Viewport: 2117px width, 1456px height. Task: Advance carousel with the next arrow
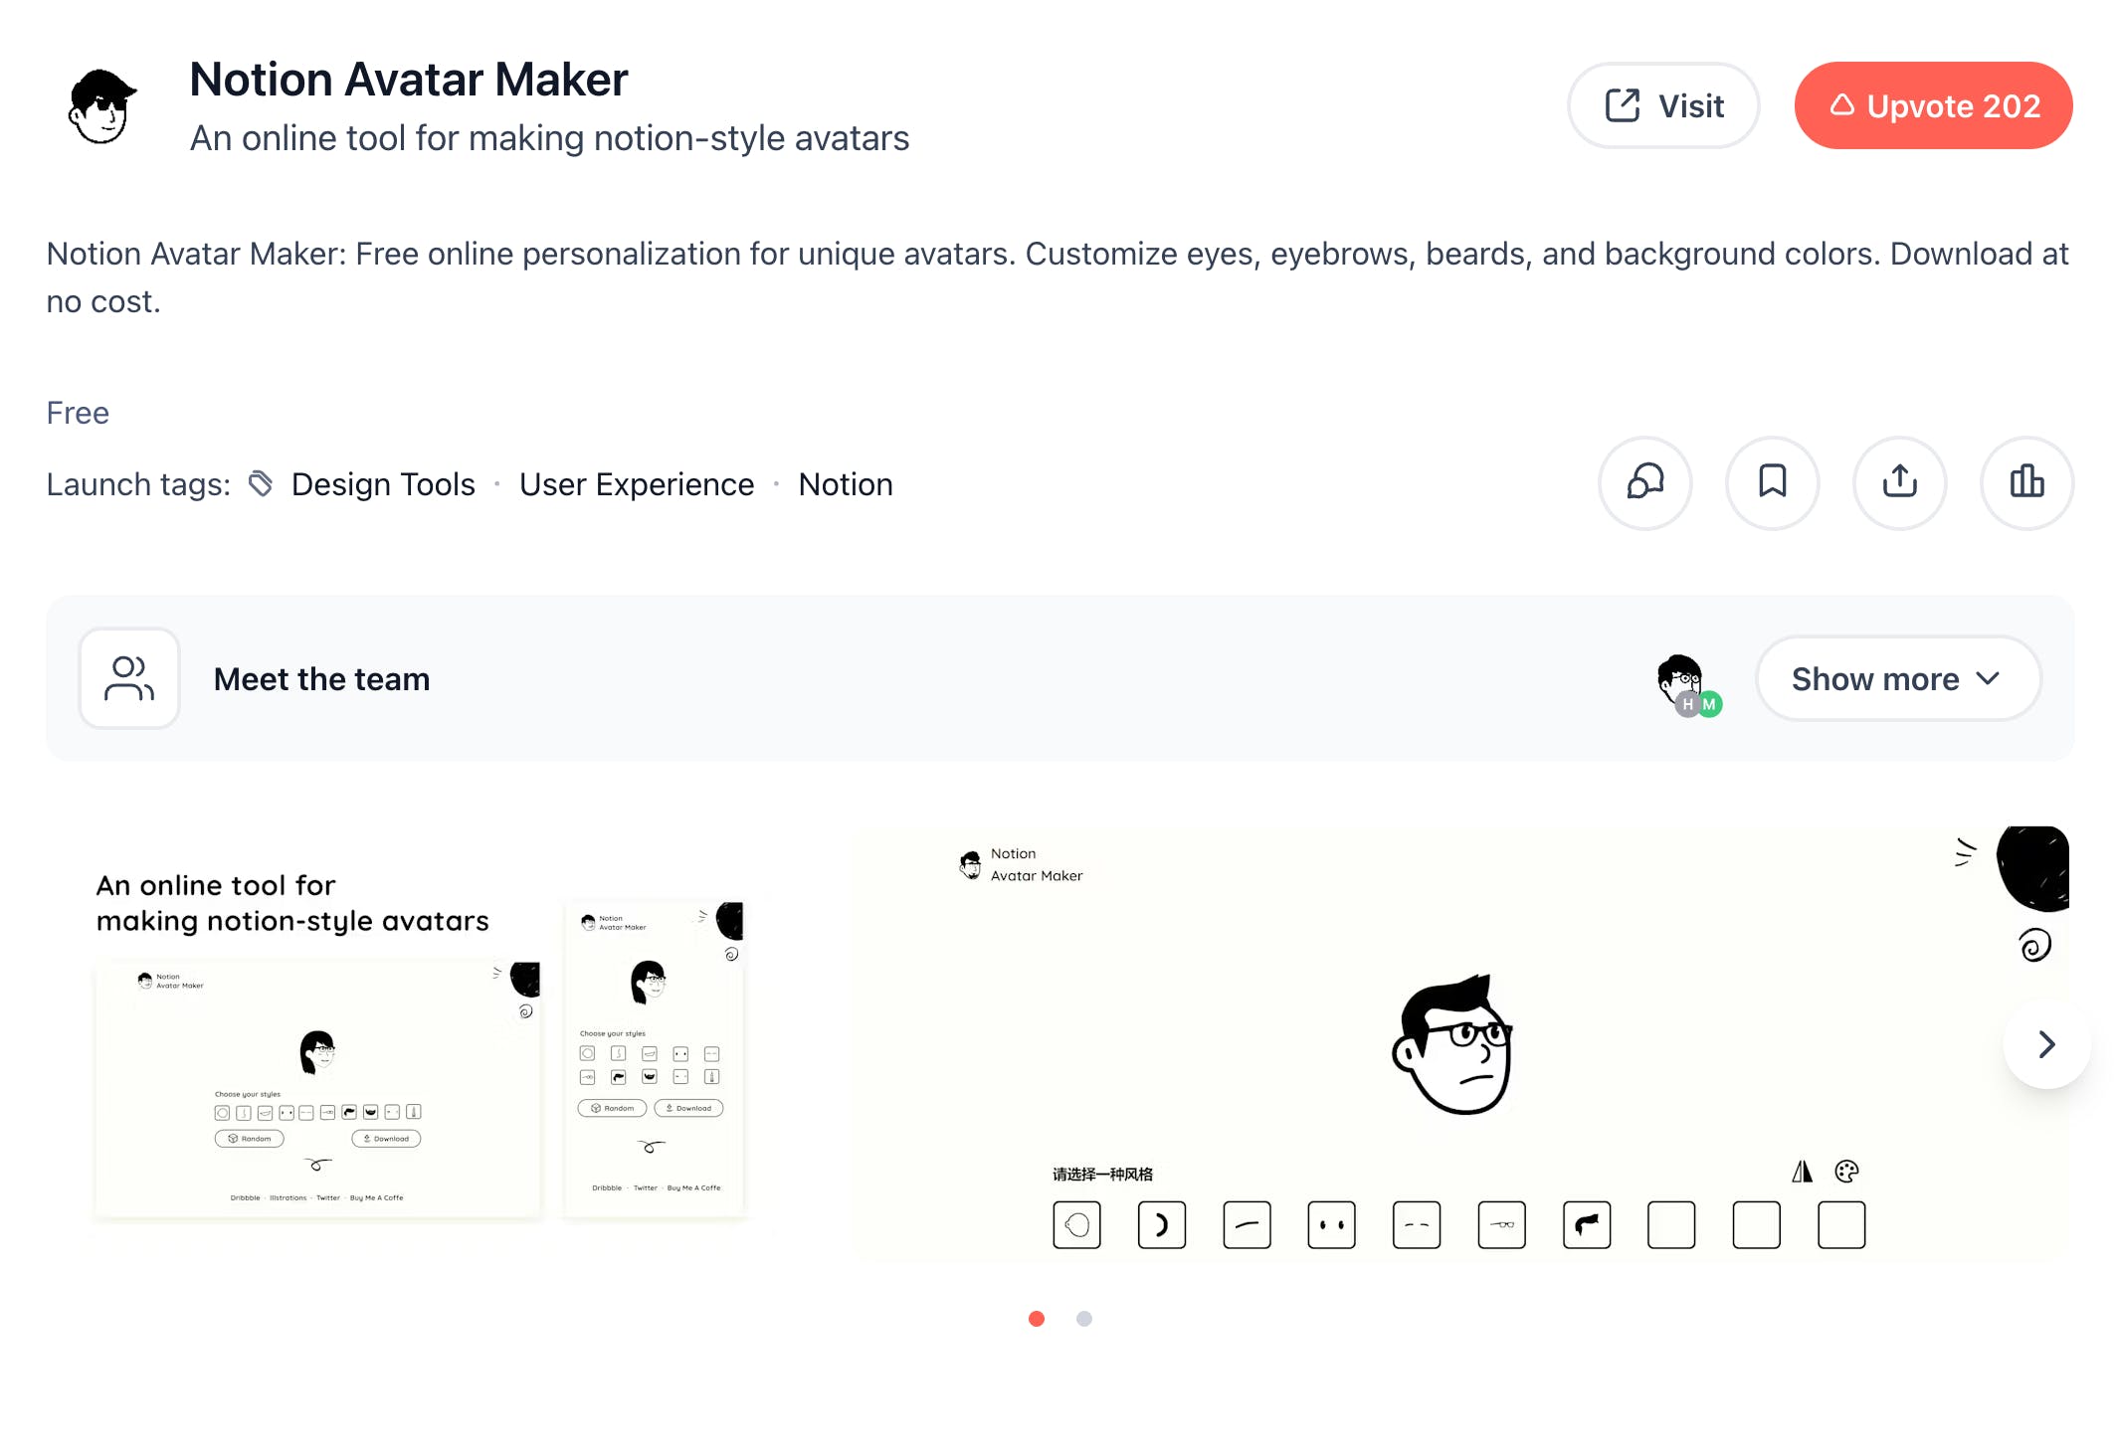2045,1044
